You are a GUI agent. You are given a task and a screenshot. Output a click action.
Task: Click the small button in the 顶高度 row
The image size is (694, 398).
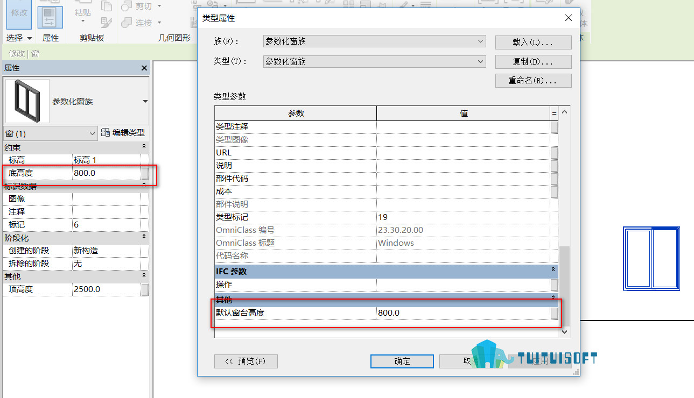coord(145,289)
